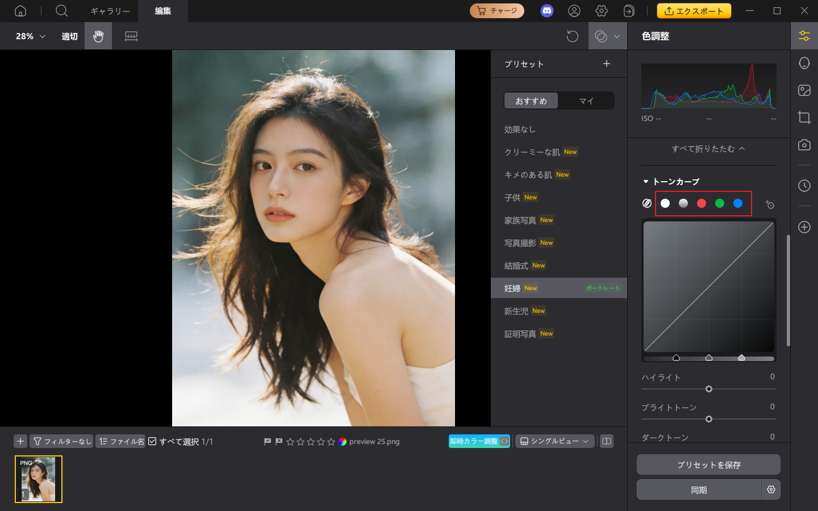Click the Discord icon in title bar
Screen dimensions: 818x511
pos(546,11)
